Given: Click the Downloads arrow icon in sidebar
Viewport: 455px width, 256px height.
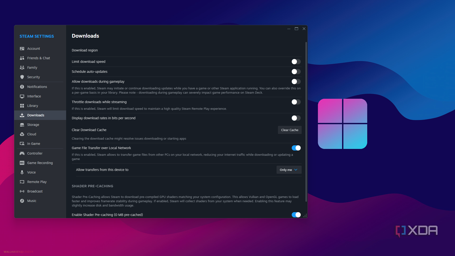Looking at the screenshot, I should [22, 115].
